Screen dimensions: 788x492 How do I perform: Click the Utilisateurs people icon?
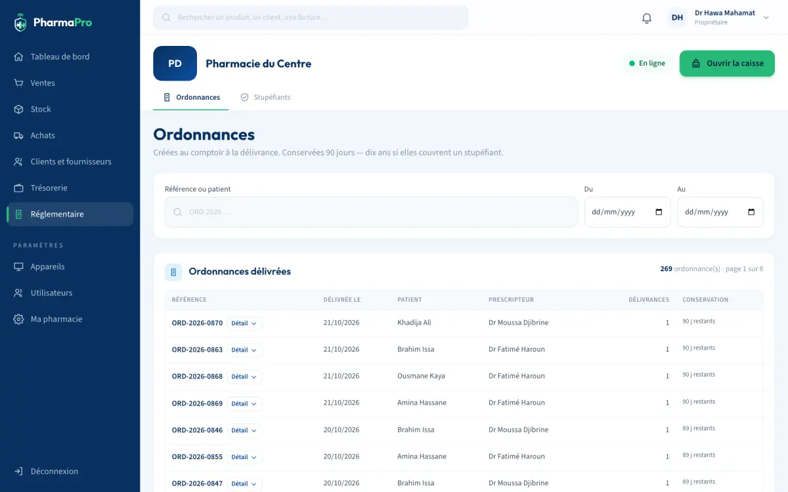tap(18, 293)
